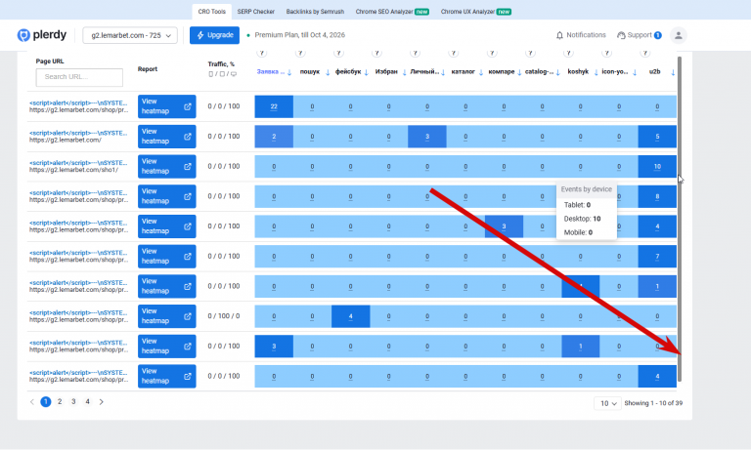Expand the rows-per-page 10 dropdown
The width and height of the screenshot is (751, 450).
pyautogui.click(x=607, y=403)
